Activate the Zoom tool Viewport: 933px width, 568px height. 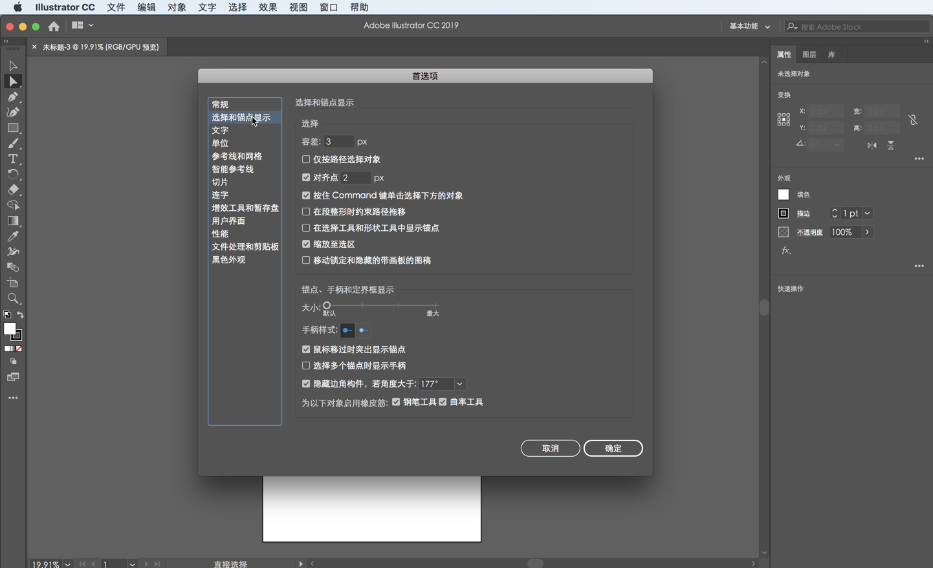pyautogui.click(x=13, y=299)
